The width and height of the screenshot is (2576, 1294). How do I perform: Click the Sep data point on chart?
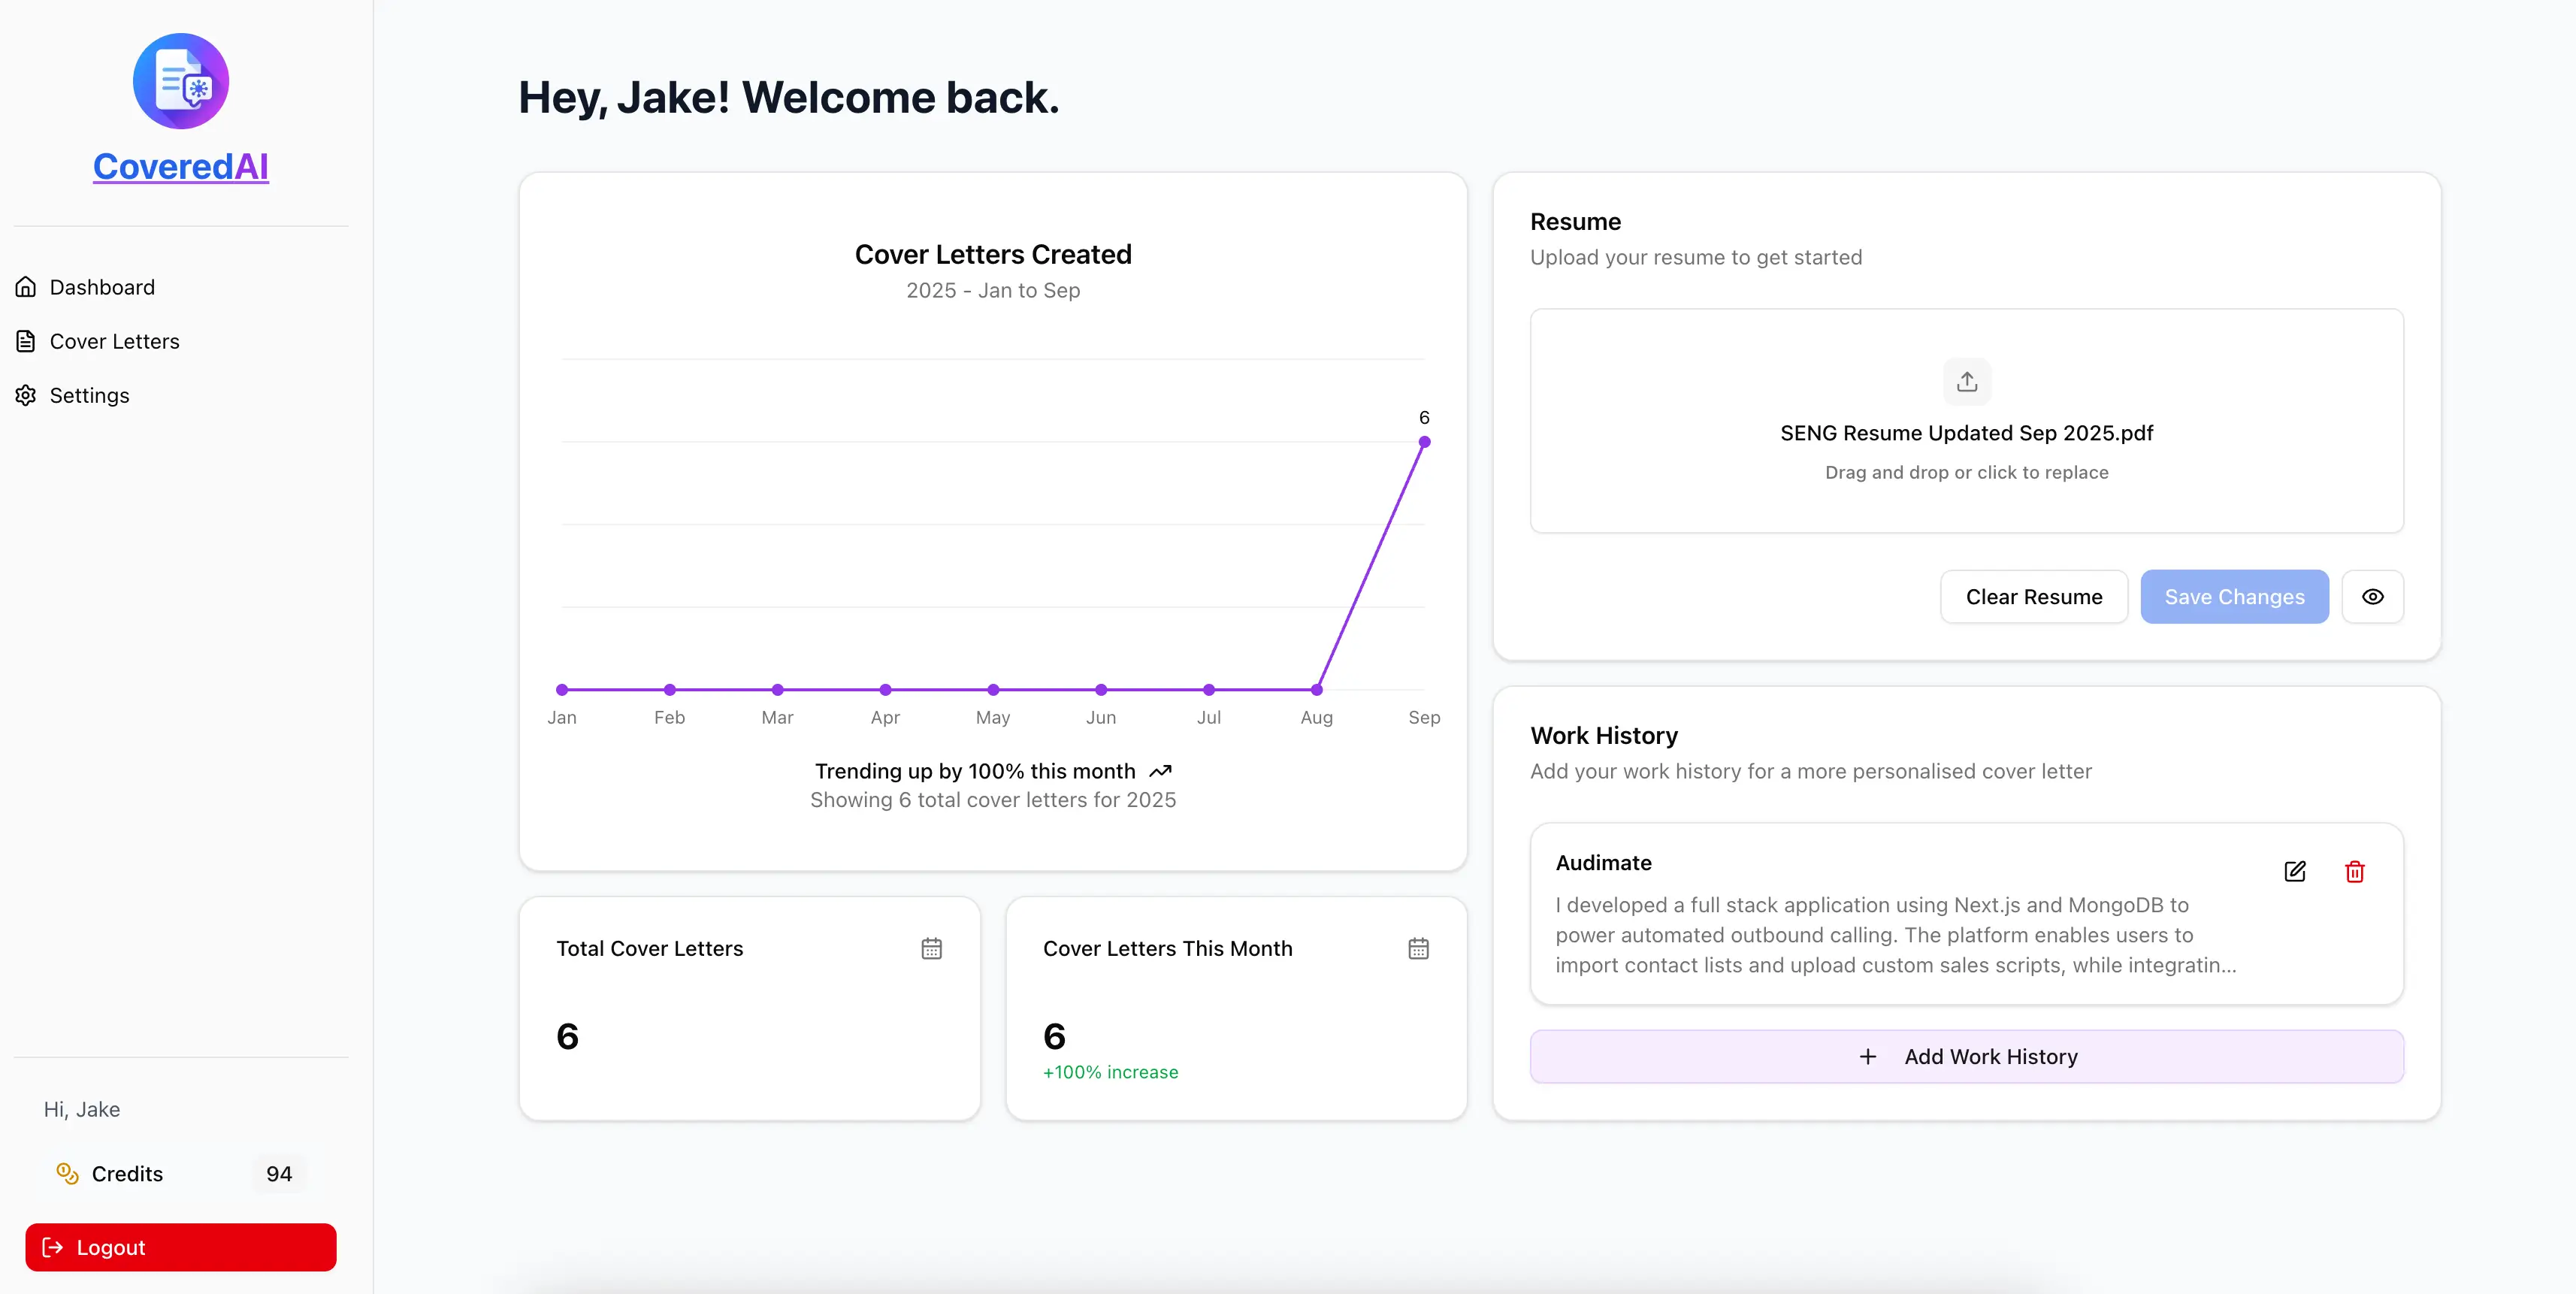coord(1424,442)
